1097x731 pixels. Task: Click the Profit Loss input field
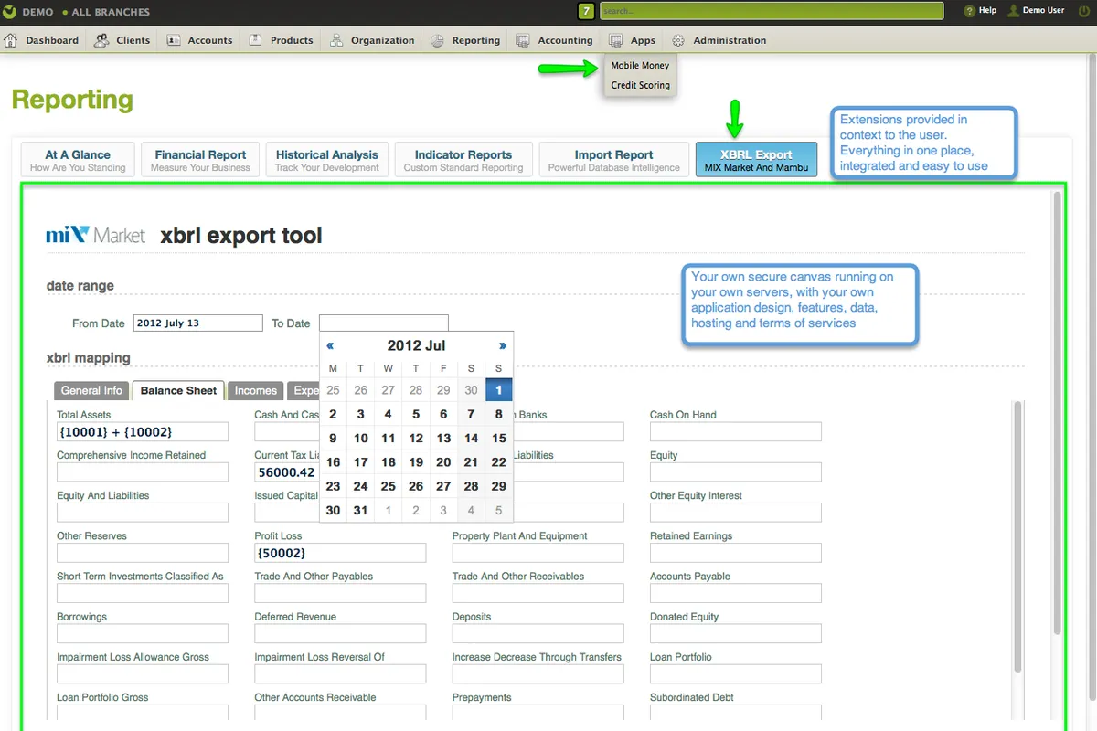[340, 553]
